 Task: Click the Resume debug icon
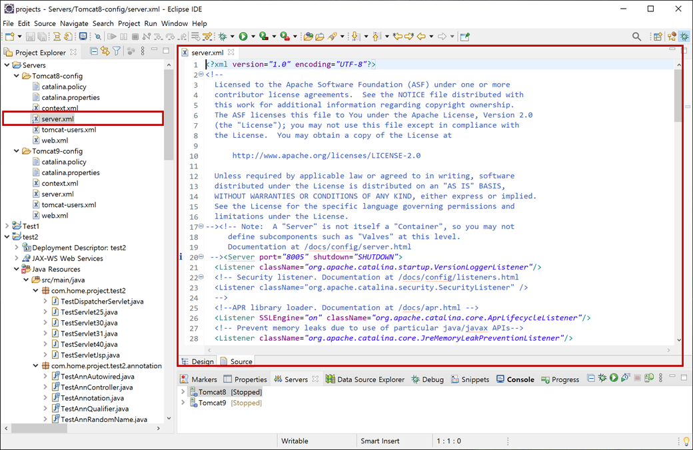(x=112, y=37)
